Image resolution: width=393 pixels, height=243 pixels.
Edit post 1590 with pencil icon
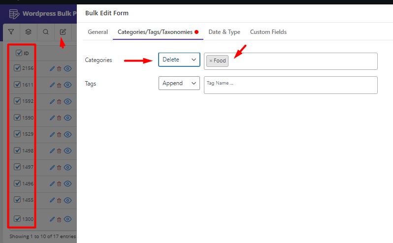tap(52, 118)
